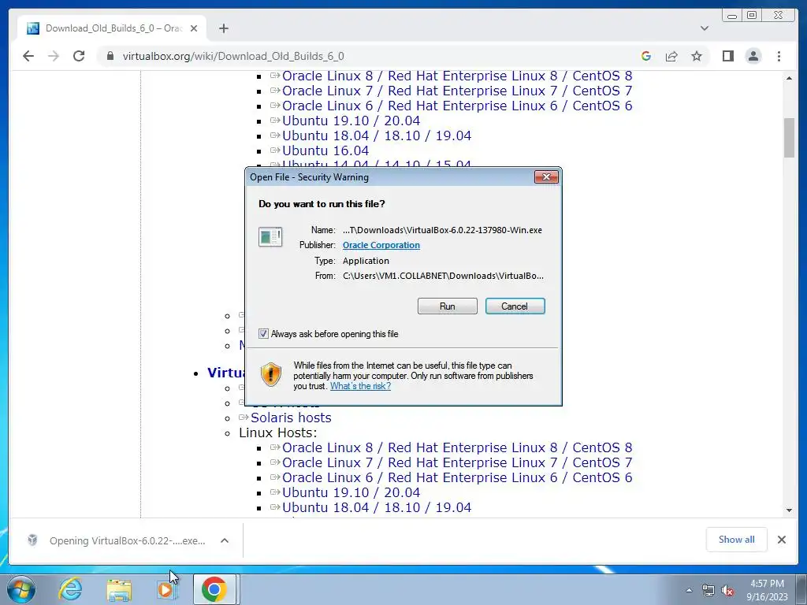The width and height of the screenshot is (807, 605).
Task: Click the vertical scrollbar thumb
Action: pyautogui.click(x=789, y=137)
